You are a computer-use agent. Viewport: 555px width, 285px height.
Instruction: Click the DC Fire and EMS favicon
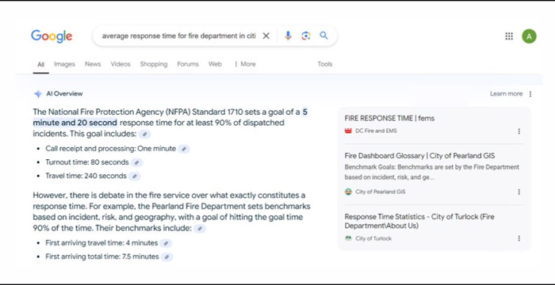click(348, 131)
